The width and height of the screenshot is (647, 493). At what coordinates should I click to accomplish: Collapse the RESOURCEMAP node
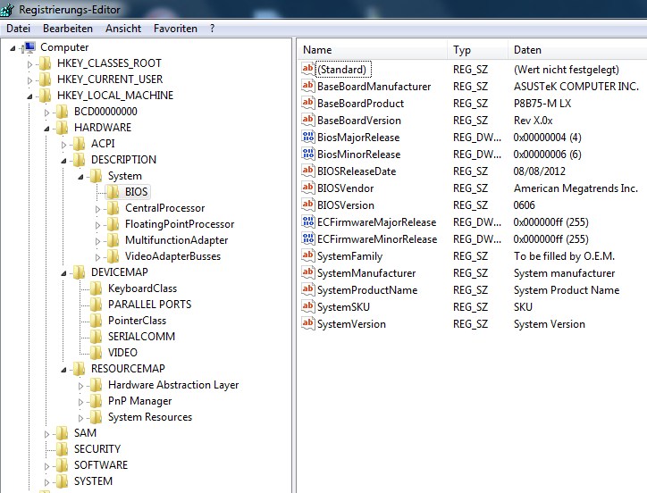(x=63, y=370)
